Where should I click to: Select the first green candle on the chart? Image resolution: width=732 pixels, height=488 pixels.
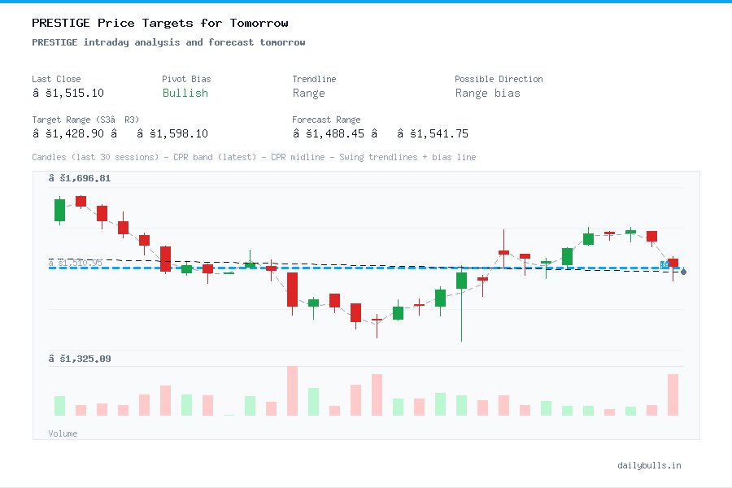click(59, 209)
